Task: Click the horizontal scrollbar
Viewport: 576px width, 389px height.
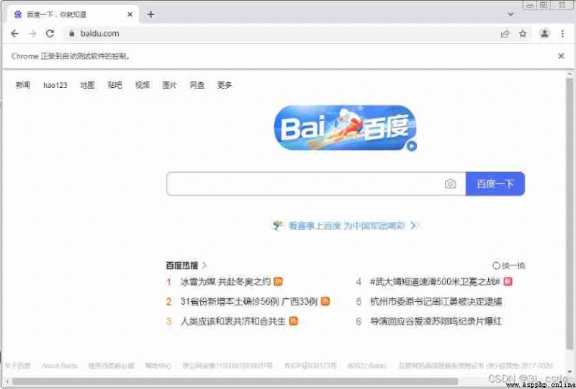Action: coord(235,382)
